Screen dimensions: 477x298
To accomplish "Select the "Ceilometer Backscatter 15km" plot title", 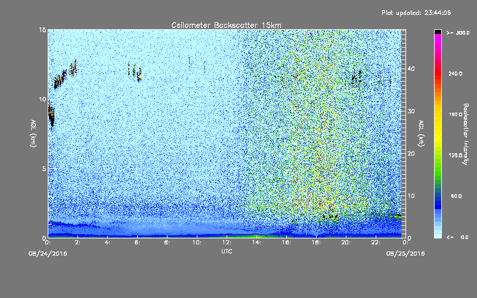I will (226, 25).
